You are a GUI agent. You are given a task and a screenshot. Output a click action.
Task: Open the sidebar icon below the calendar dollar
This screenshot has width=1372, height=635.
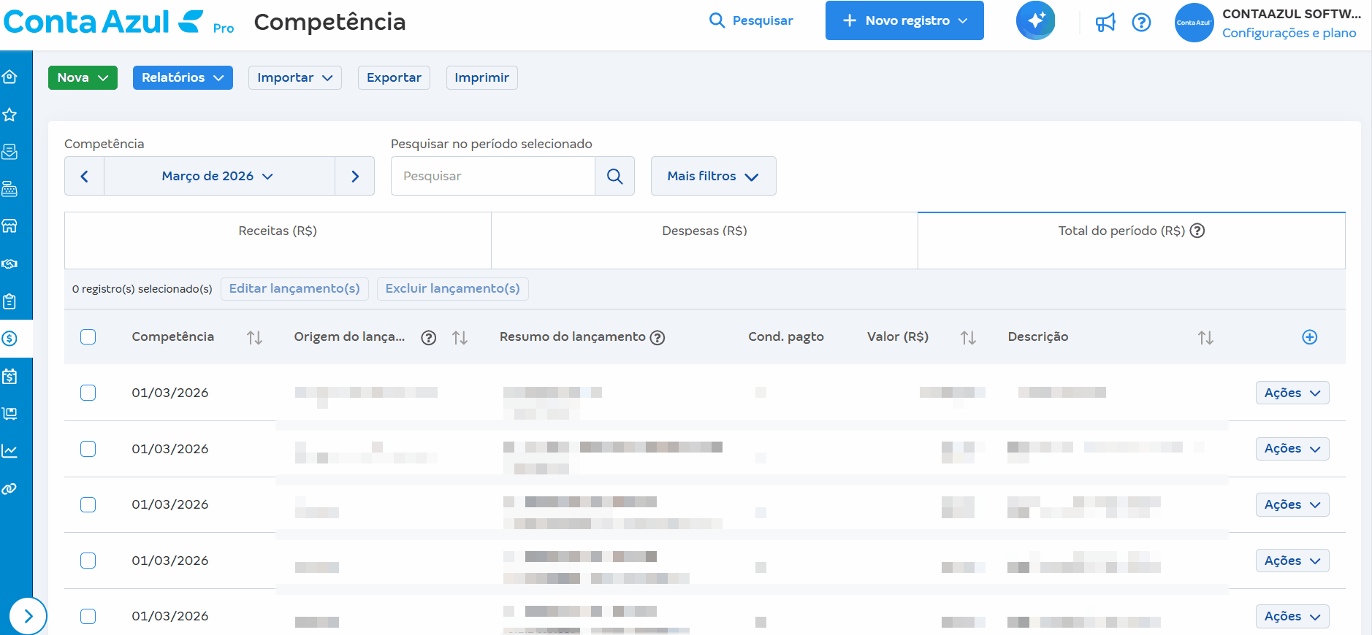(9, 414)
